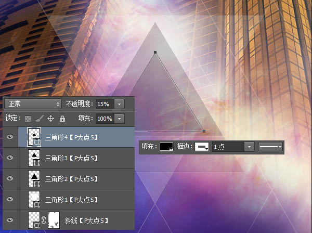The image size is (312, 233).
Task: Toggle lock position move icon
Action: pos(50,119)
